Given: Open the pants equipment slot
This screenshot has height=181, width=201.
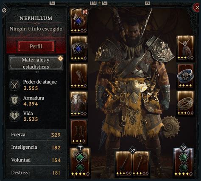Looking at the screenshot, I should tap(79, 103).
